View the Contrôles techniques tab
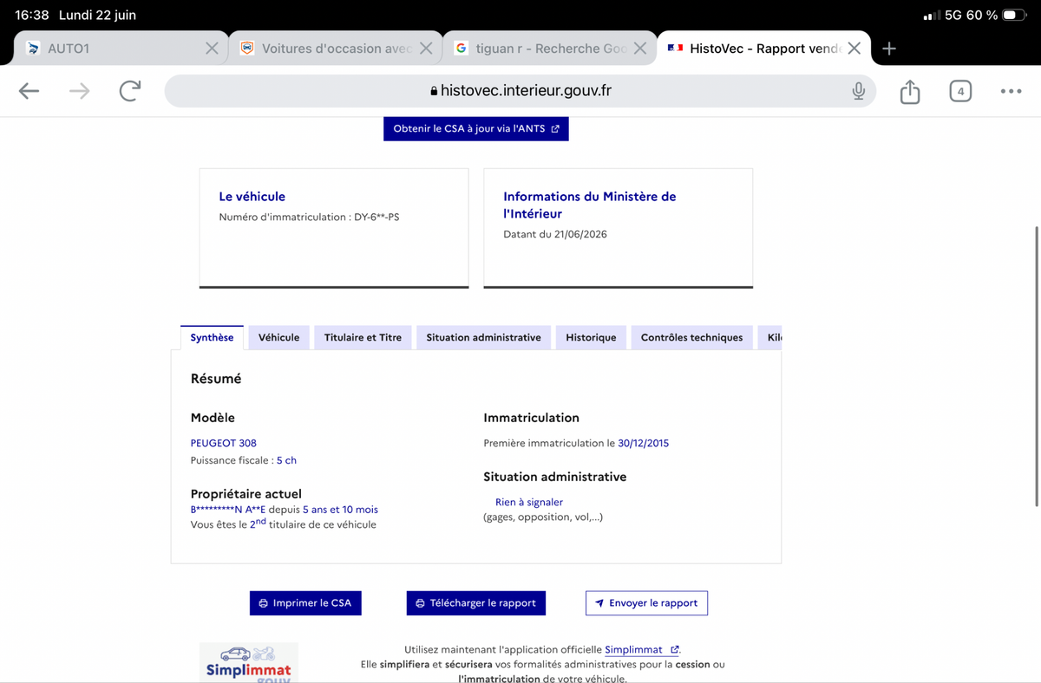This screenshot has width=1041, height=683. click(x=691, y=337)
